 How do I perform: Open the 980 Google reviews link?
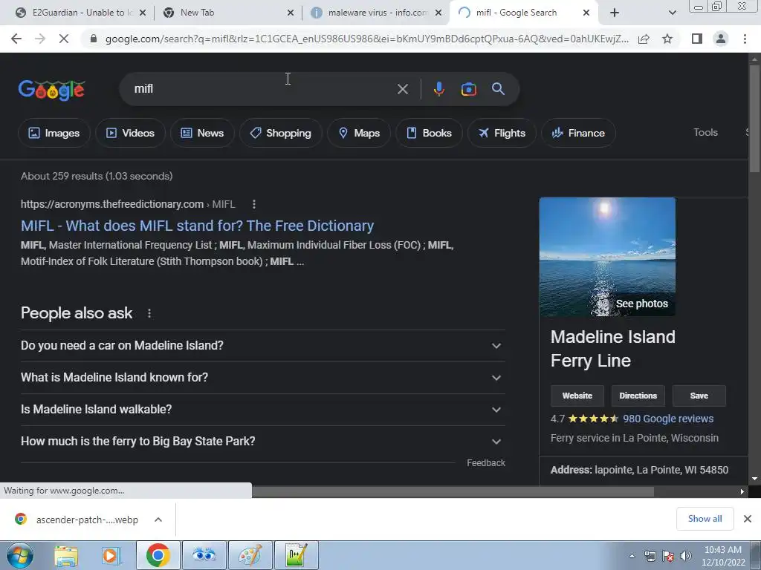pos(668,419)
